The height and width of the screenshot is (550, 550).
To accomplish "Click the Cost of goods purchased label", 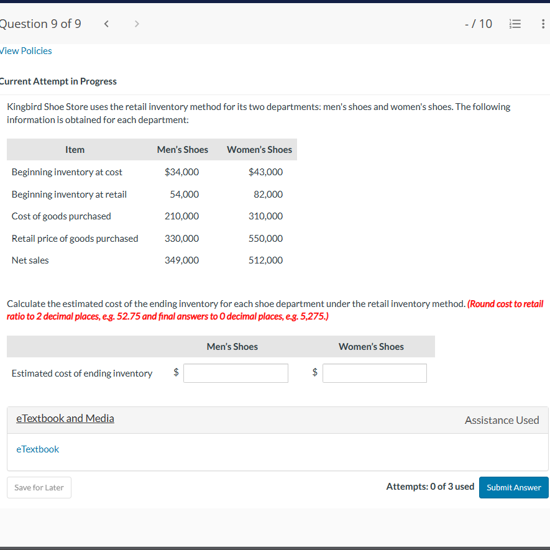I will 62,216.
